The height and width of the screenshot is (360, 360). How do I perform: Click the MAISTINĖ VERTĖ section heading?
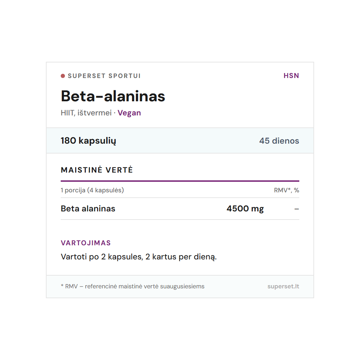tap(97, 170)
